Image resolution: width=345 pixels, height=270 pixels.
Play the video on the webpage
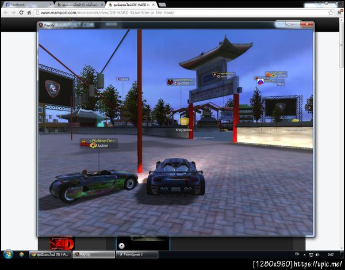coord(121,246)
